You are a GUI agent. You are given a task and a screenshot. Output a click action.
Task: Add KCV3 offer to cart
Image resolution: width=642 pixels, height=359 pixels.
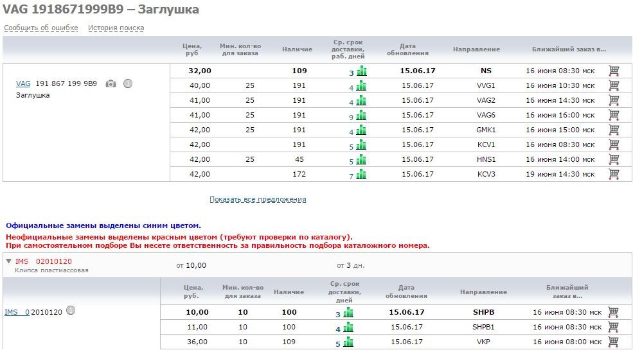613,174
